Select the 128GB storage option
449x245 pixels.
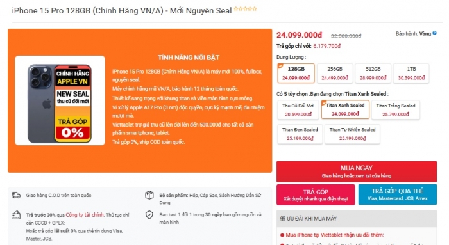click(296, 74)
